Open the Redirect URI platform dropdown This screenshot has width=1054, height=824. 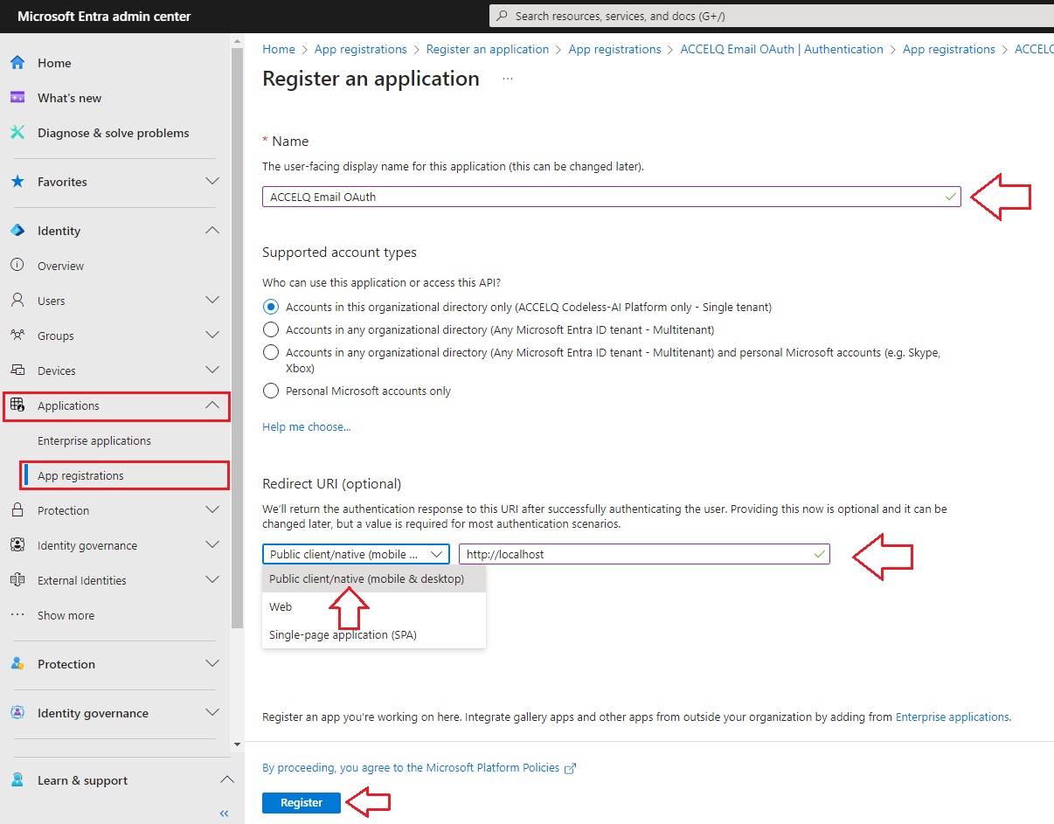point(355,553)
